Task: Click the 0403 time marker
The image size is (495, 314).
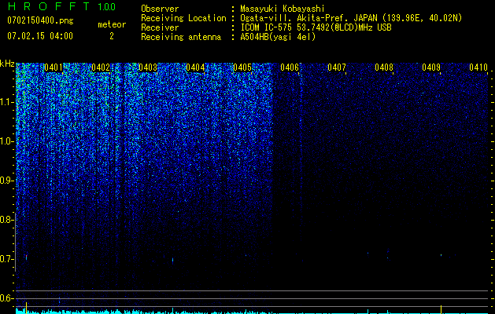Action: (x=148, y=68)
